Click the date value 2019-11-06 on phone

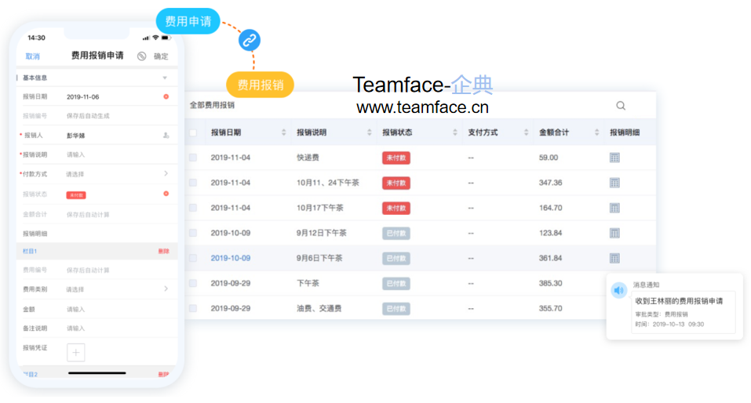83,96
